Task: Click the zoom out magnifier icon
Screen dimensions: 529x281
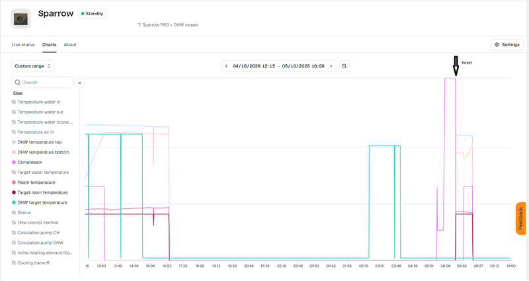Action: point(344,66)
